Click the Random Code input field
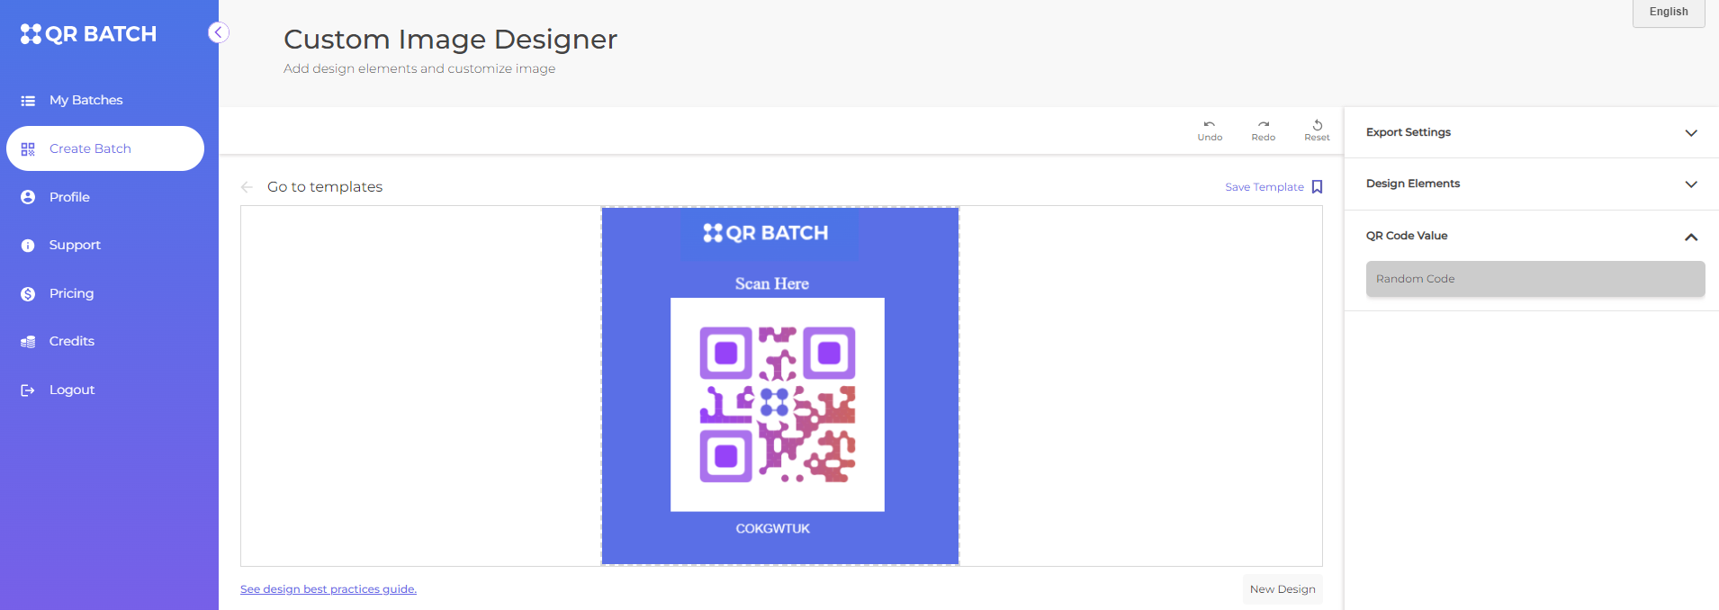 pyautogui.click(x=1535, y=279)
